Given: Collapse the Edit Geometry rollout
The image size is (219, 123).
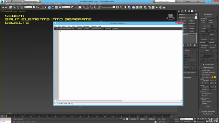Looking at the screenshot, I should (x=208, y=14).
